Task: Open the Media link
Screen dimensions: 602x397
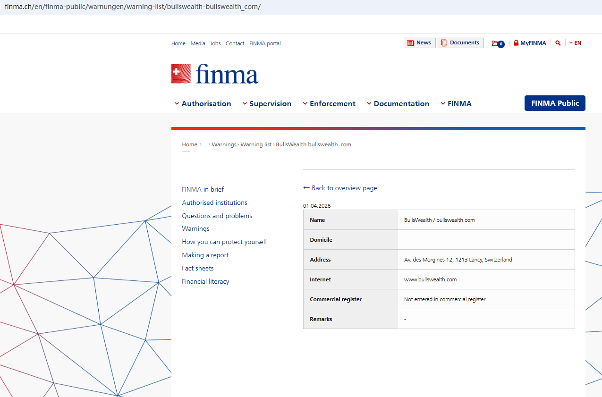Action: tap(198, 43)
